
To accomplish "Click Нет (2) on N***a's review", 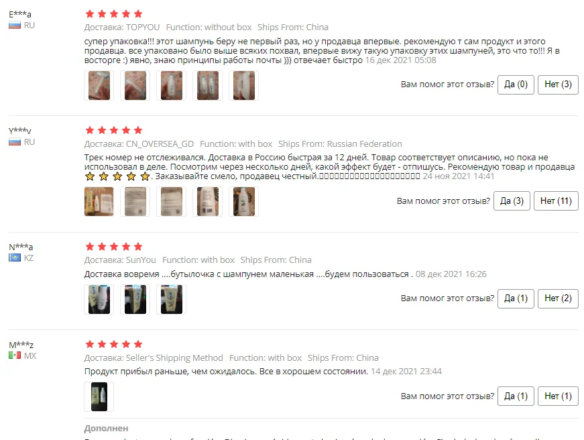I will coord(558,298).
